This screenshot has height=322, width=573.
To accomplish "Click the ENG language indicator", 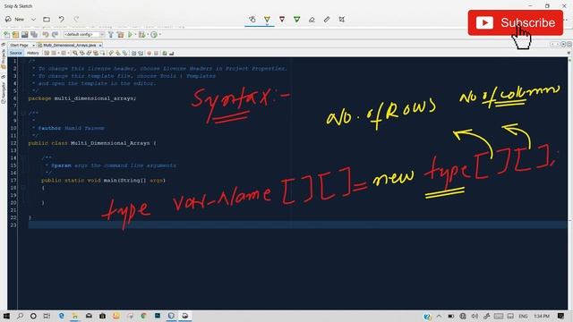I will (523, 316).
